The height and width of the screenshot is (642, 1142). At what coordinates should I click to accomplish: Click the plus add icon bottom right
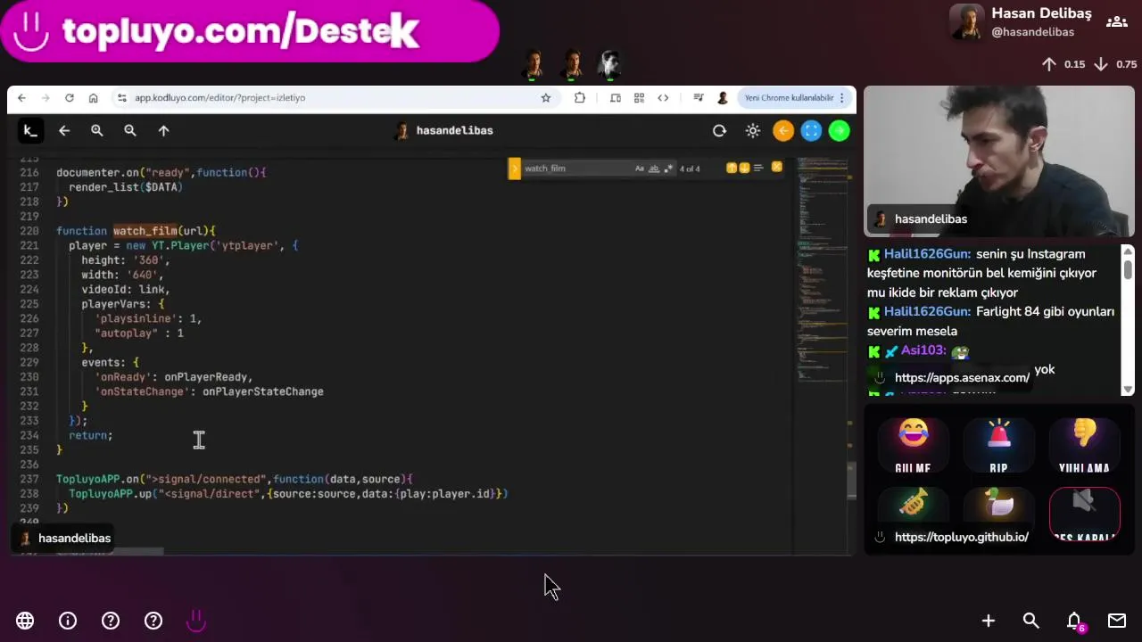pos(989,621)
